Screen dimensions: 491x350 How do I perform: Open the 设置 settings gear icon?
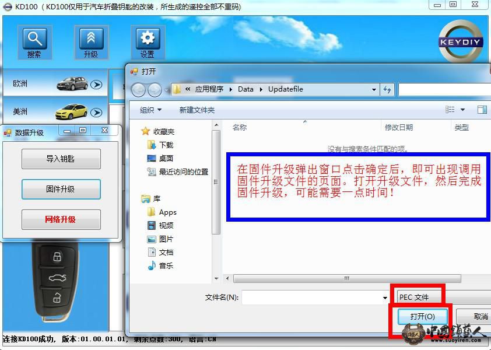click(148, 43)
